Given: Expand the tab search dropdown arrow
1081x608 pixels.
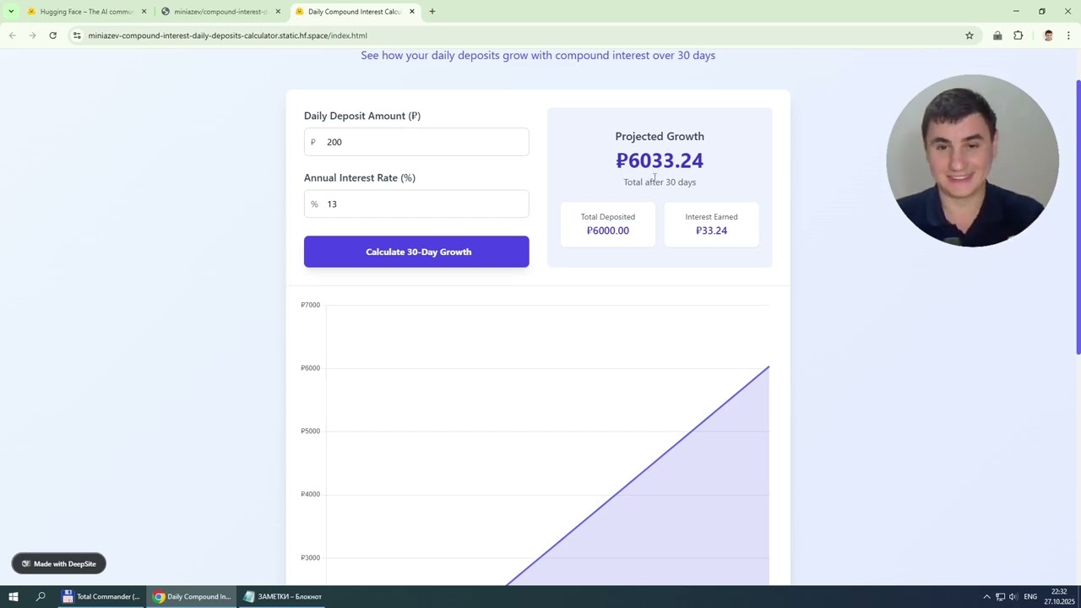Looking at the screenshot, I should pos(11,12).
